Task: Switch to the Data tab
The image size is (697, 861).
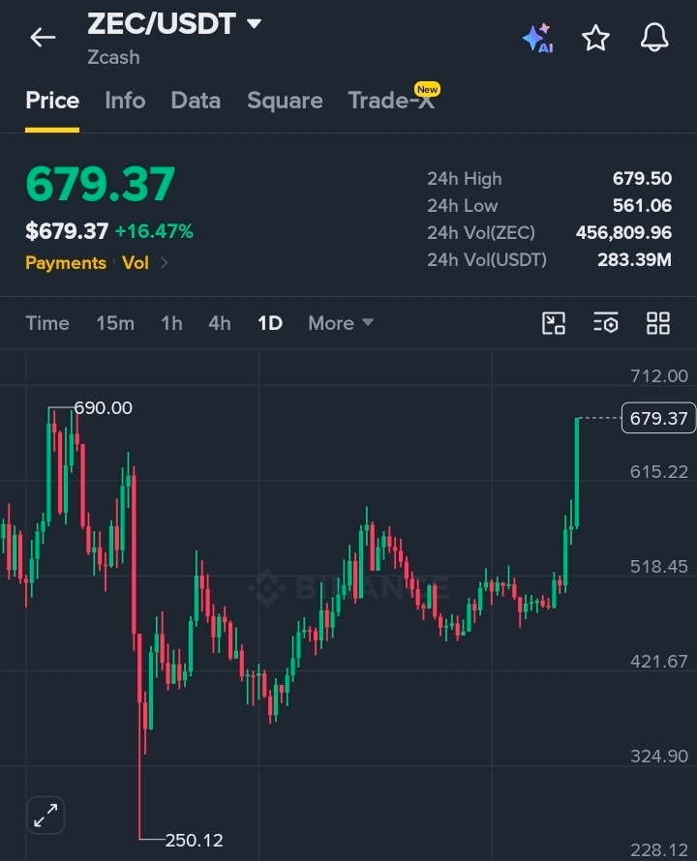Action: pos(196,101)
